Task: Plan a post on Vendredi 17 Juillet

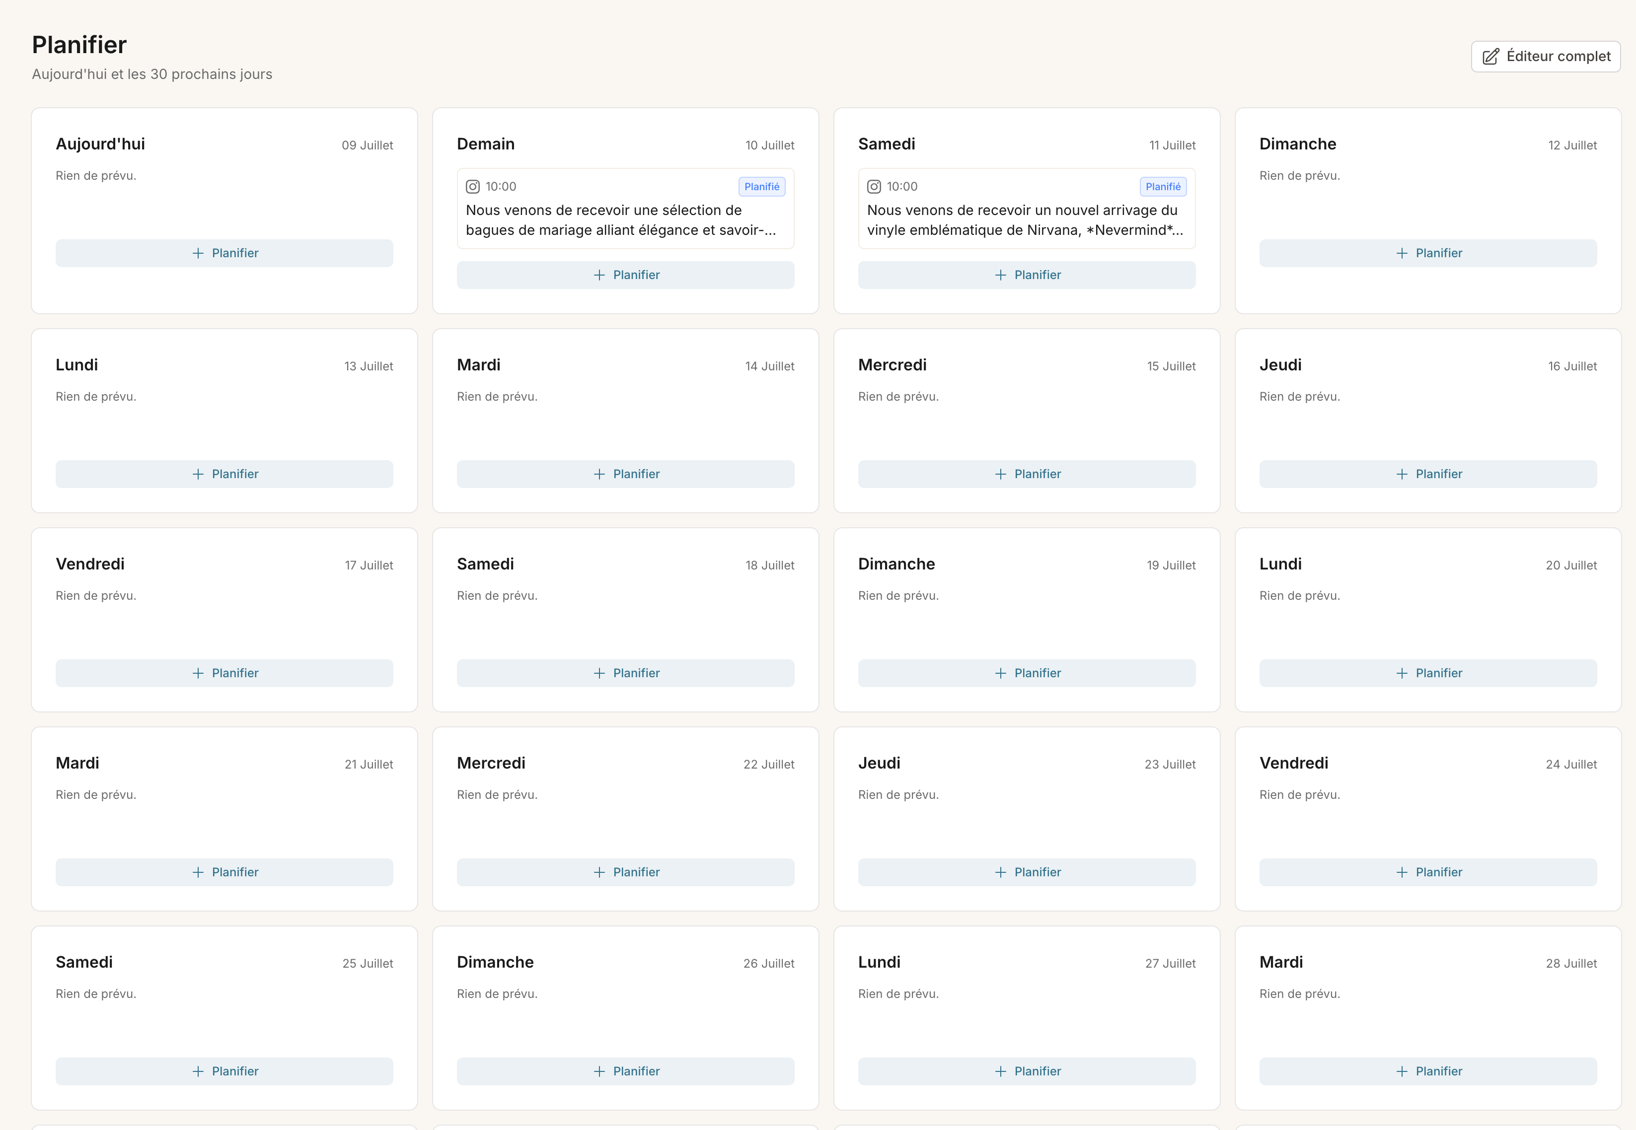Action: click(224, 673)
